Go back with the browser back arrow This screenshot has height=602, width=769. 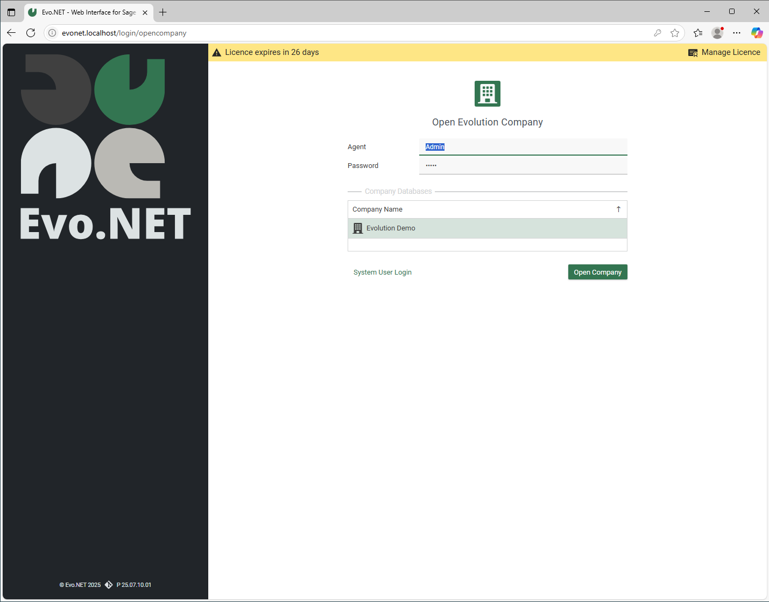point(11,33)
